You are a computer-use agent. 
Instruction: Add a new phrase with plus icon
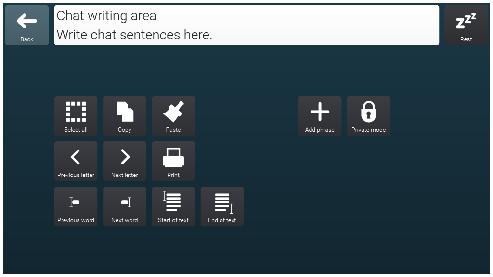click(x=320, y=115)
